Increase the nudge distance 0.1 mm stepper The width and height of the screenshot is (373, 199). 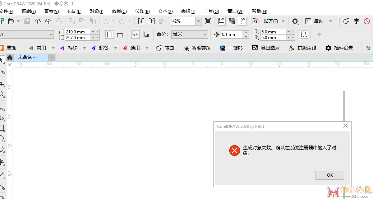pos(246,33)
